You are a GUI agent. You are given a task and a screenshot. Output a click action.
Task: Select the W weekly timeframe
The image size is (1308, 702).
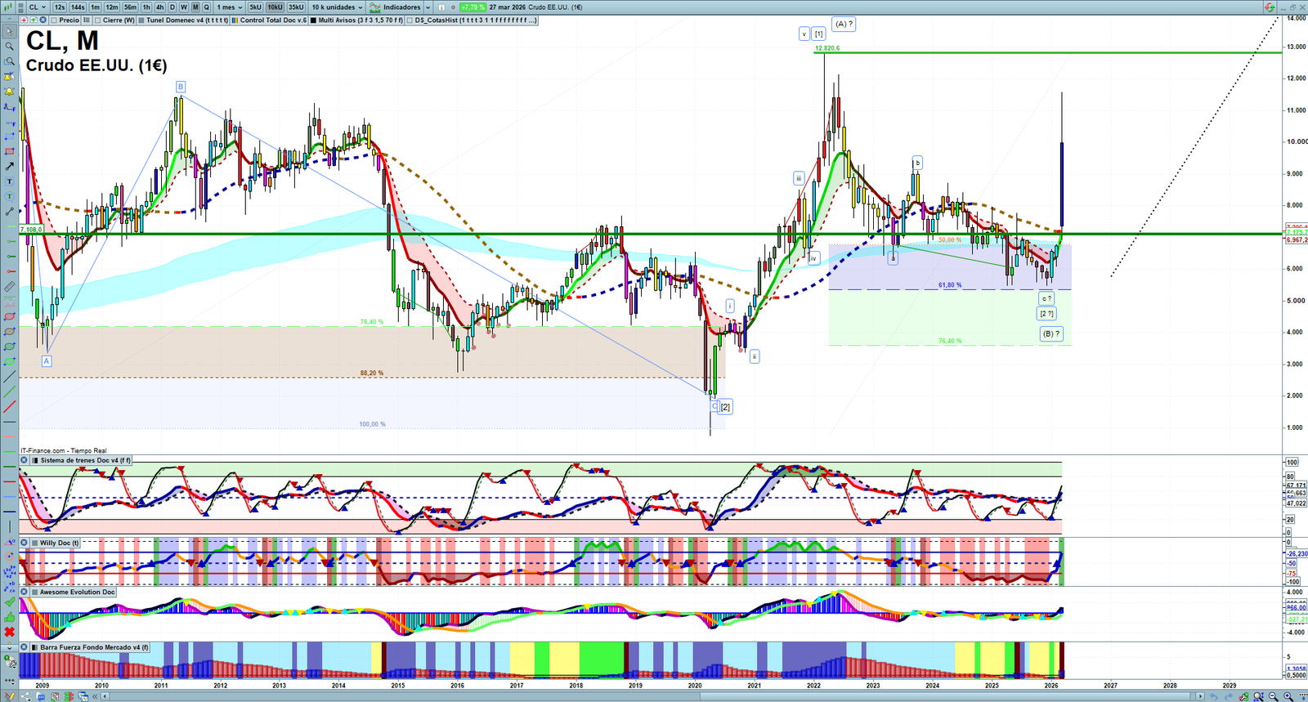[184, 7]
